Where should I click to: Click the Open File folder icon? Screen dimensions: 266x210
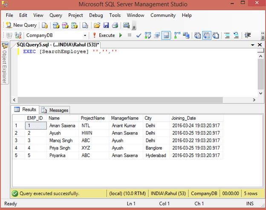point(97,26)
